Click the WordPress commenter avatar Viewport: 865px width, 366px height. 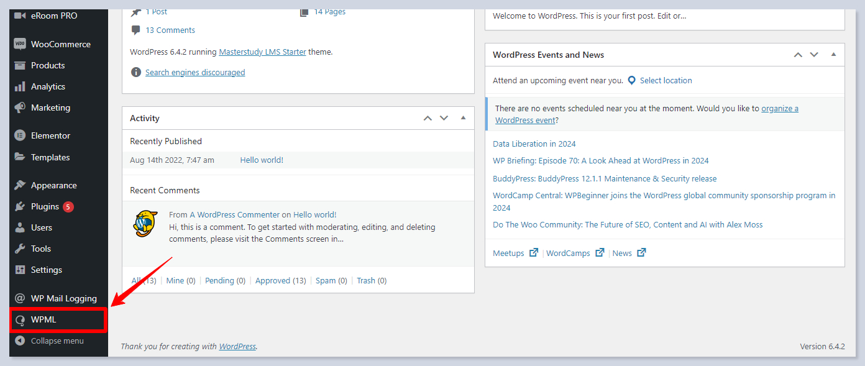[145, 223]
